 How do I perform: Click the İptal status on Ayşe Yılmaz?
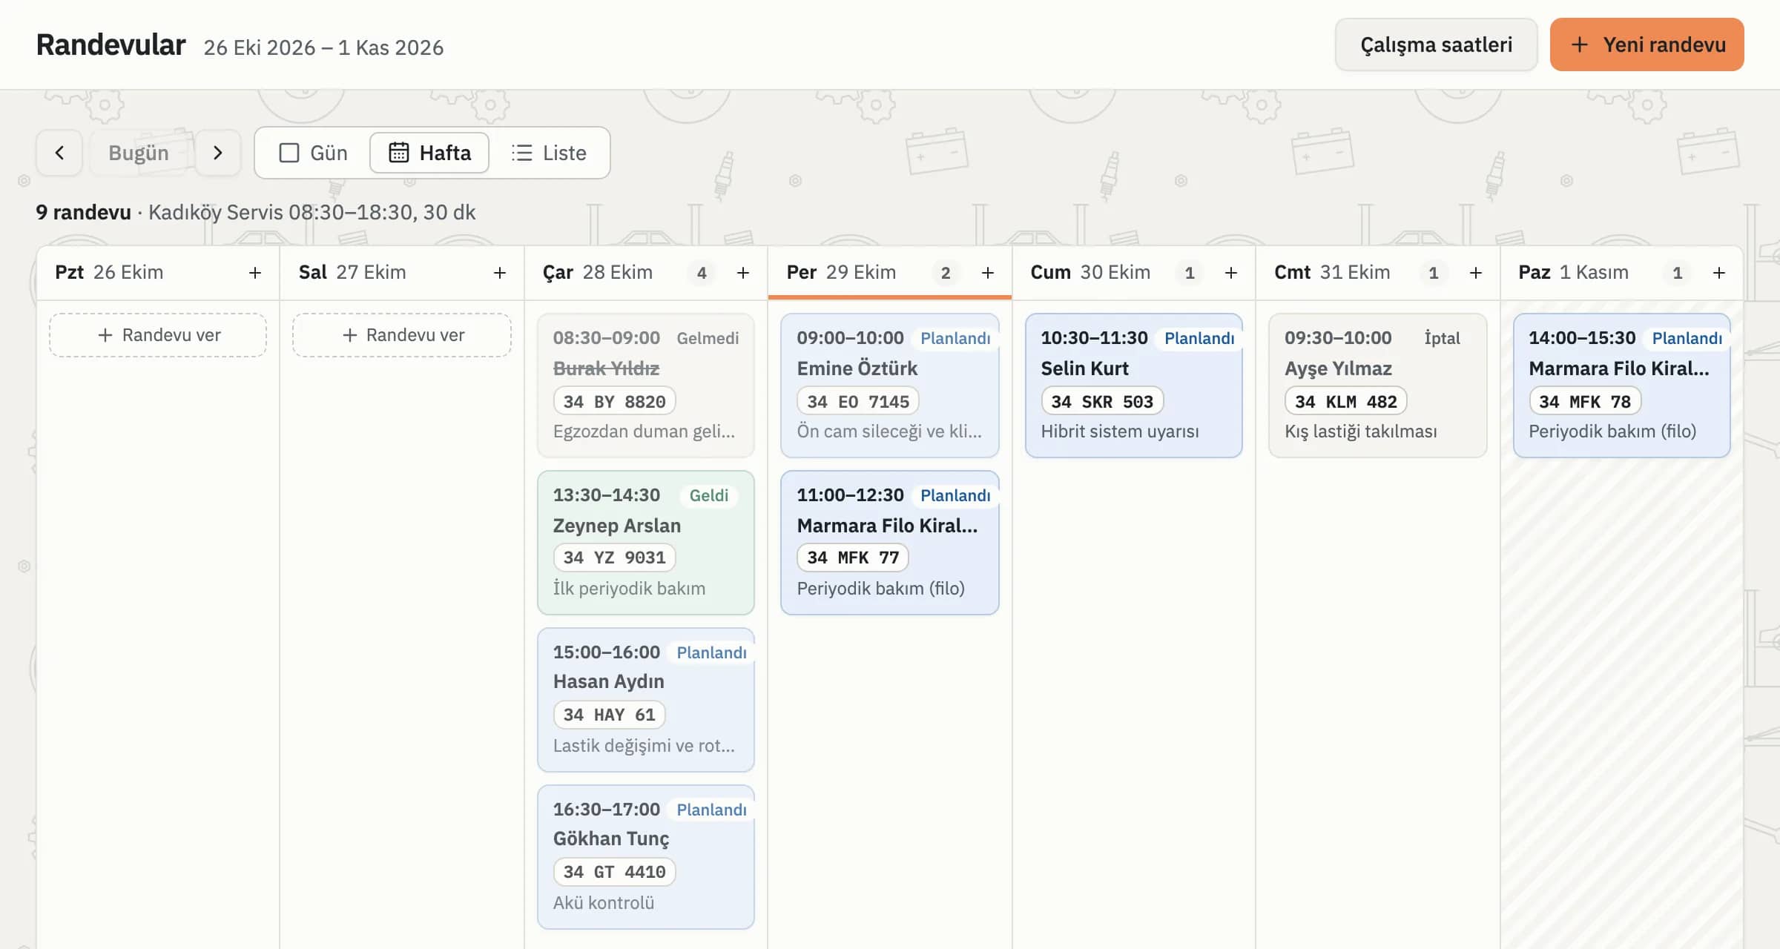[1442, 338]
